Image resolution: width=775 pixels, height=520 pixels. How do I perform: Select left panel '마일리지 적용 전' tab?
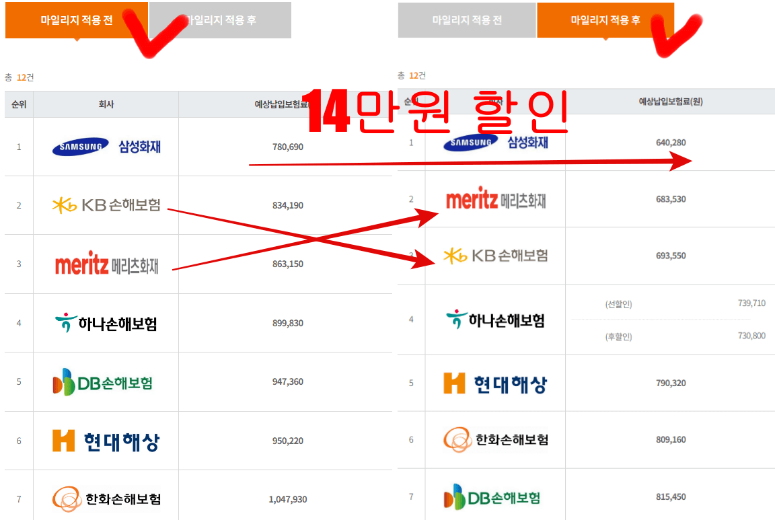click(x=77, y=20)
